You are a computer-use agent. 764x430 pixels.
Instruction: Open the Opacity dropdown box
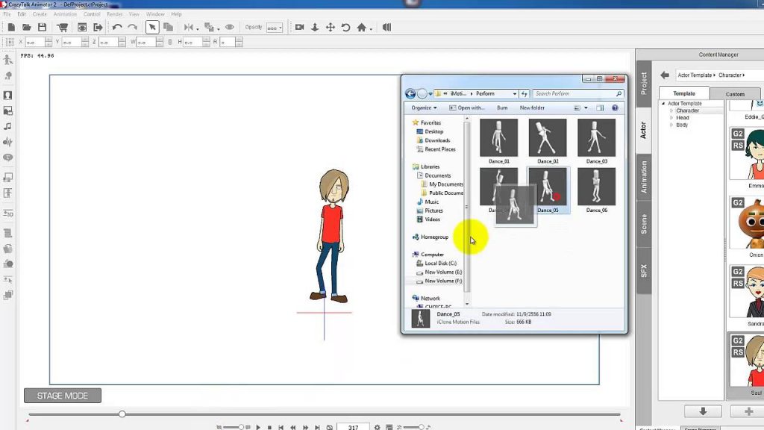275,28
